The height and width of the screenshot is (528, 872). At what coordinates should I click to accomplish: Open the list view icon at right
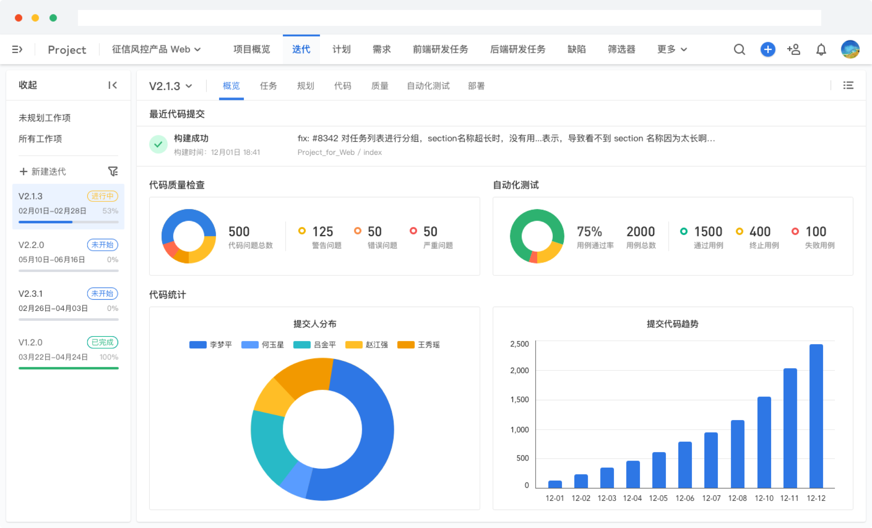point(848,86)
